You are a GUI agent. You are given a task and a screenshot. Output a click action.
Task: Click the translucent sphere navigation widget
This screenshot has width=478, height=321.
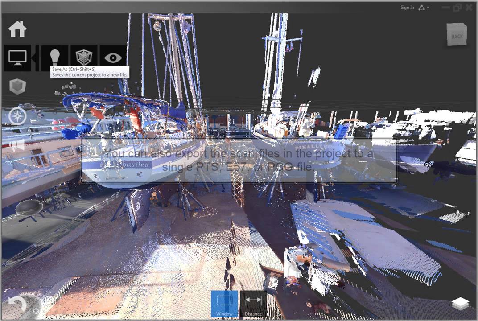29,208
